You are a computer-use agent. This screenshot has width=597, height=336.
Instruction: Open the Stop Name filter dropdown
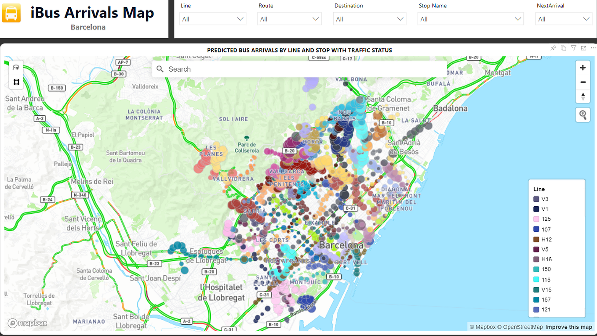[x=470, y=19]
